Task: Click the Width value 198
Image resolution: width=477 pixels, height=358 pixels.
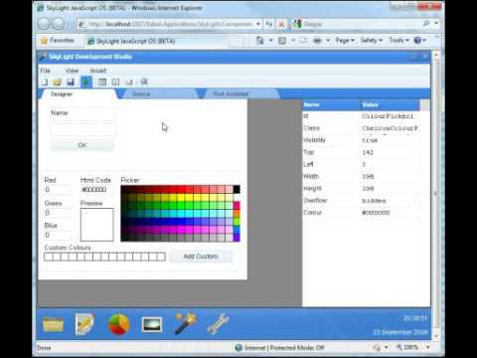Action: click(x=368, y=176)
